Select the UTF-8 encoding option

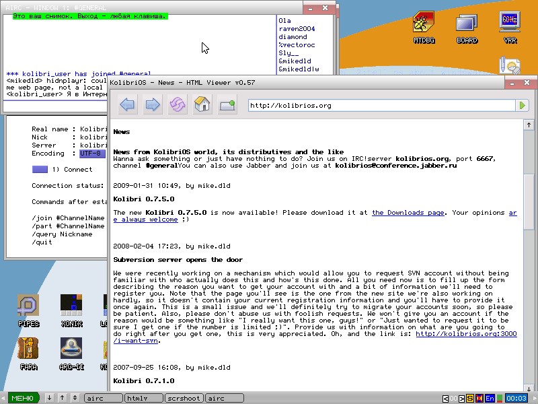93,154
